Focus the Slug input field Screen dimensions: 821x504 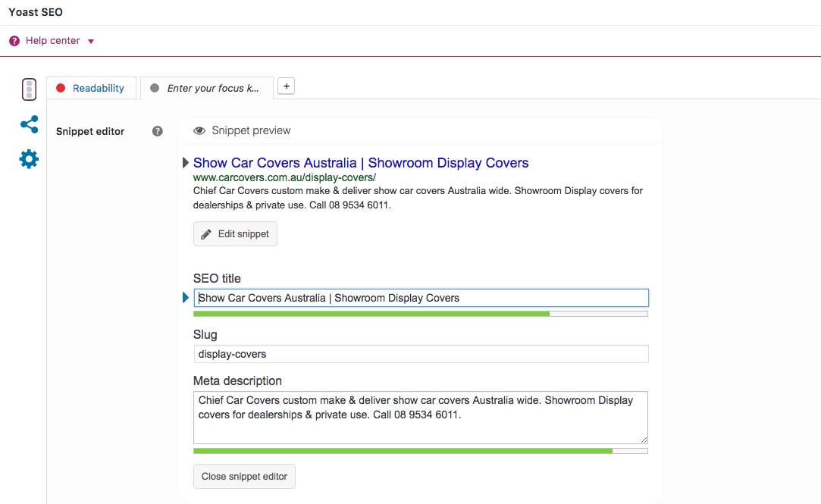point(421,354)
